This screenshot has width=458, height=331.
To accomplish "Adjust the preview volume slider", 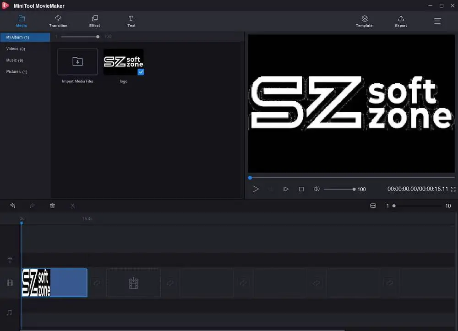I will tap(354, 190).
